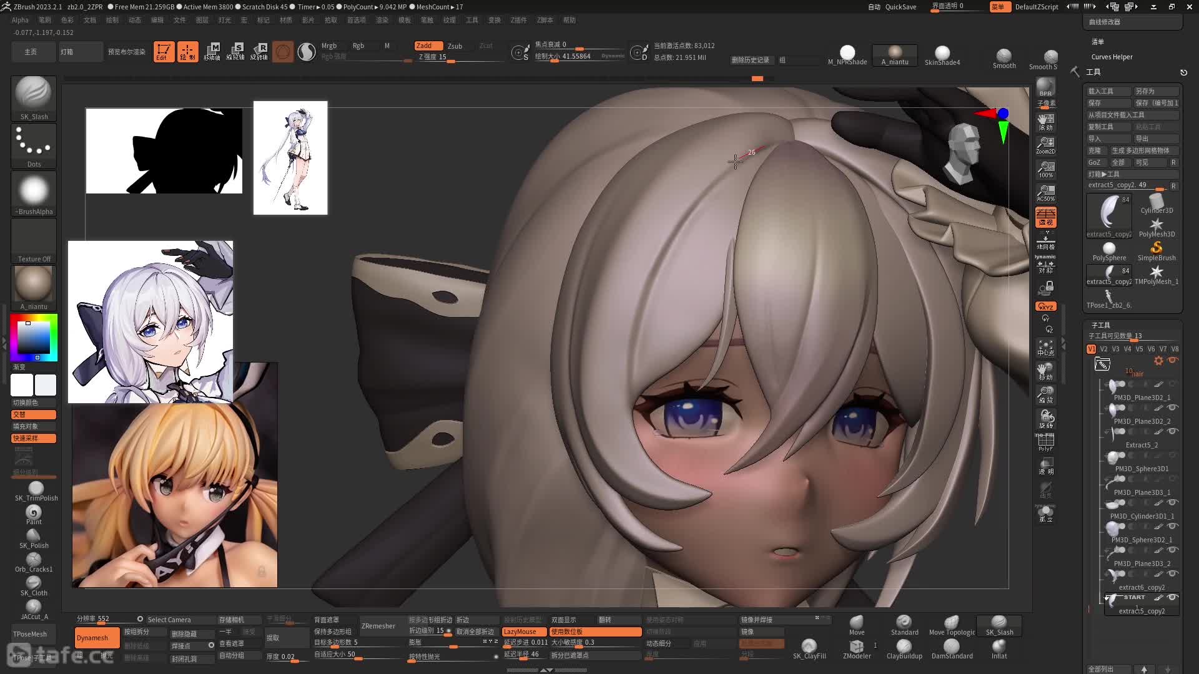Image resolution: width=1199 pixels, height=674 pixels.
Task: Open the SK_Slash brush thumbnail
Action: click(x=34, y=98)
